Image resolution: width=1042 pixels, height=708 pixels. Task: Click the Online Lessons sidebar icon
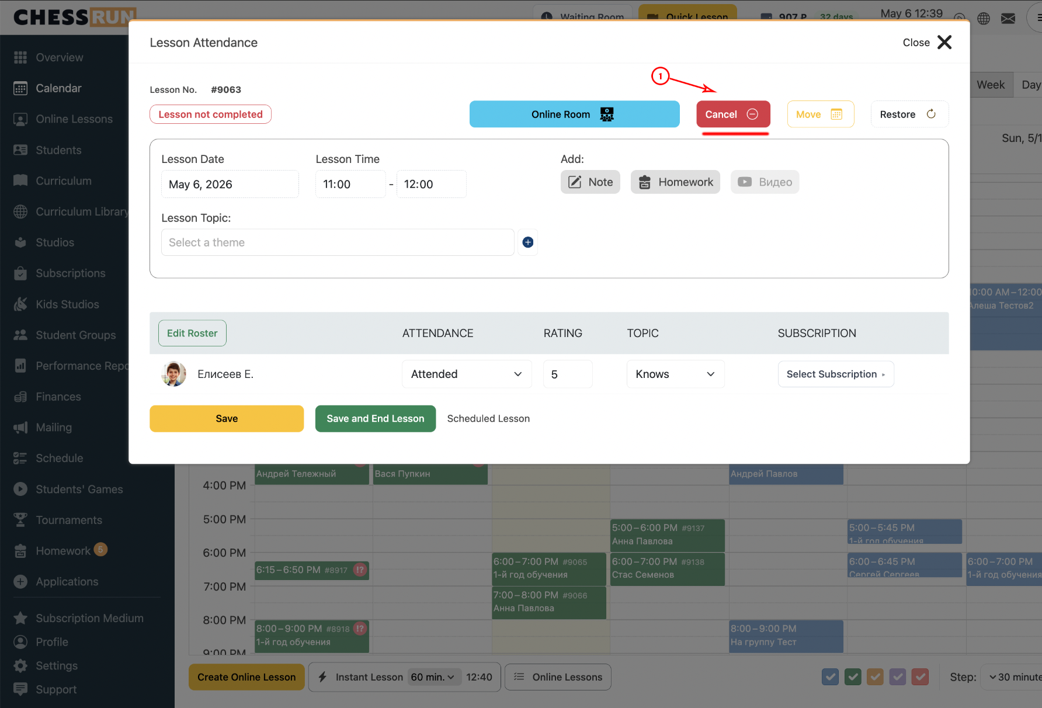[x=20, y=119]
